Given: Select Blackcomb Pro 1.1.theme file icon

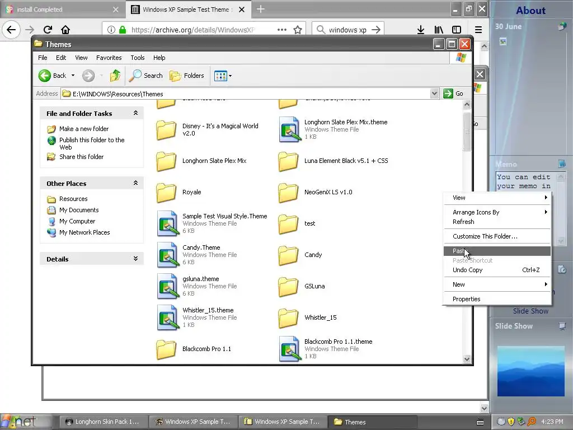Looking at the screenshot, I should tap(289, 349).
